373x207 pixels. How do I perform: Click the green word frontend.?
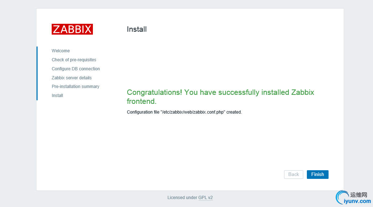[x=142, y=101]
